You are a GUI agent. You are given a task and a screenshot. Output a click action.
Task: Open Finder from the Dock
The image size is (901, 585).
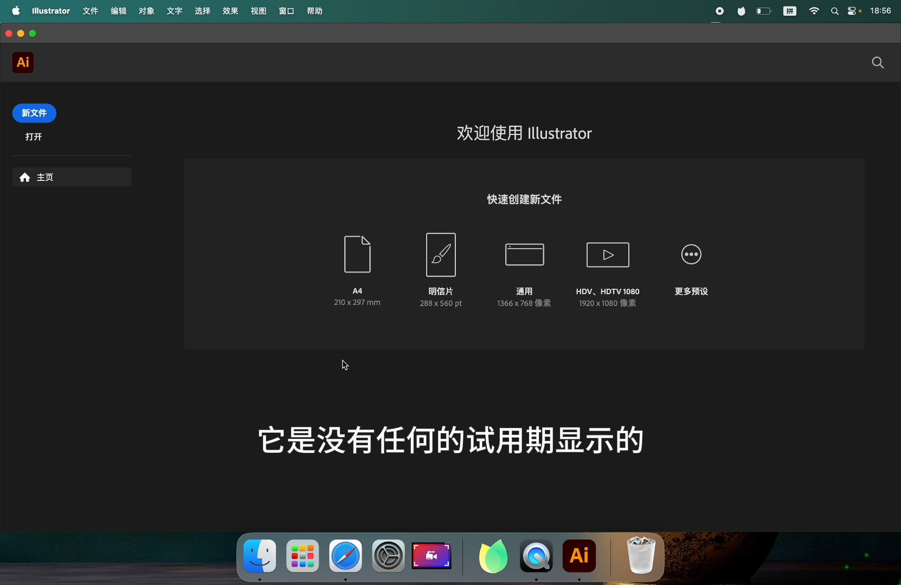point(260,556)
